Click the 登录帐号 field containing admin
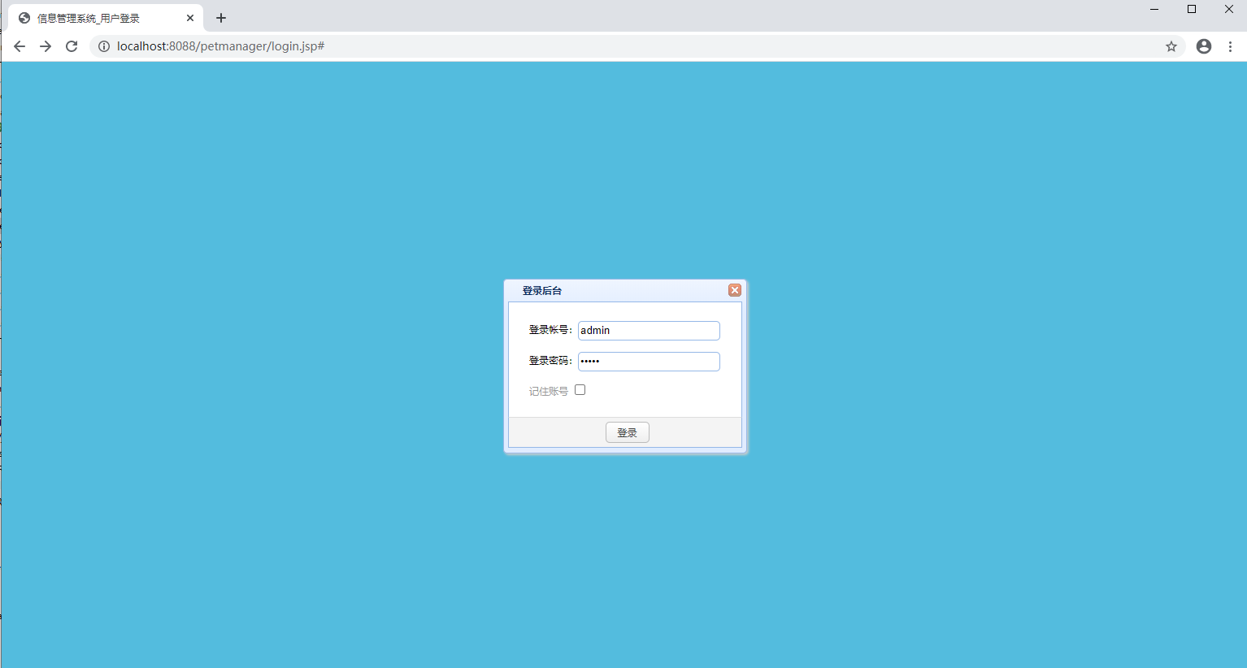The image size is (1247, 668). (649, 331)
